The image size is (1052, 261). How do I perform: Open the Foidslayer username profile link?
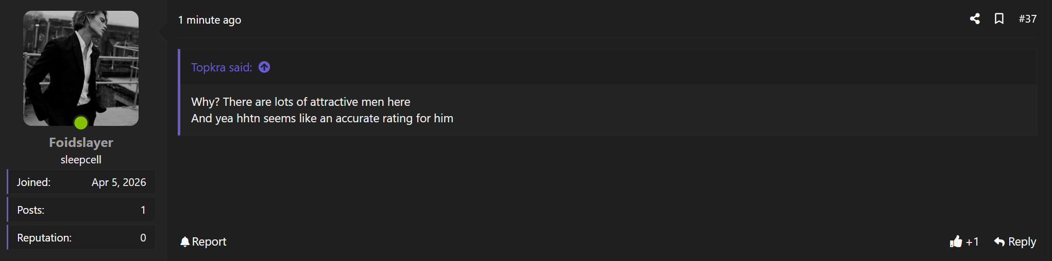point(81,142)
